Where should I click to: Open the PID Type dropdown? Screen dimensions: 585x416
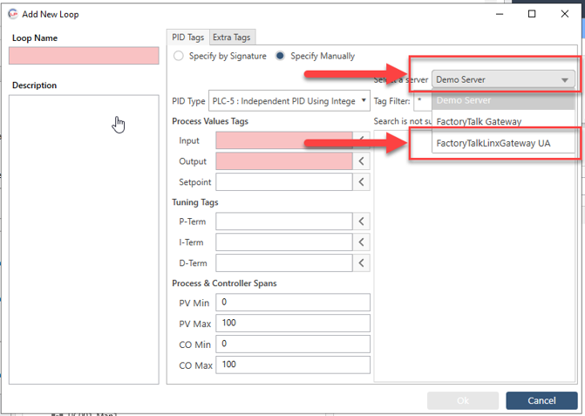pyautogui.click(x=289, y=101)
